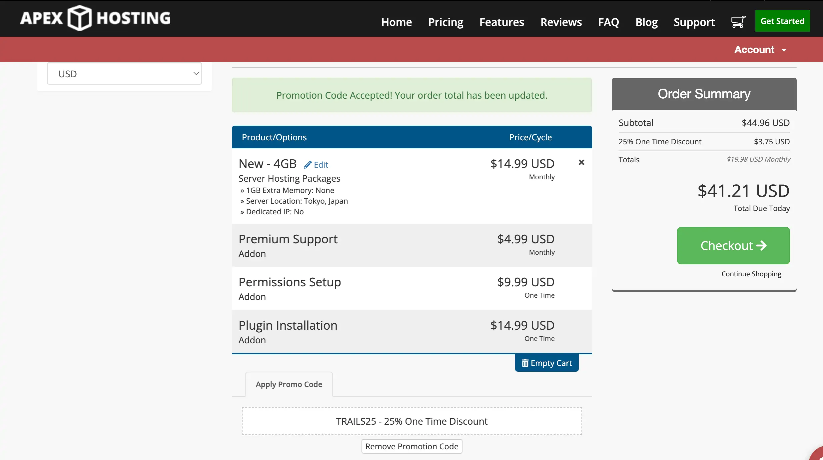Open the Support page

click(x=694, y=22)
